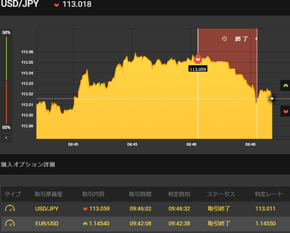290x233 pixels.
Task: Click current rate 113.018 in header
Action: [77, 4]
